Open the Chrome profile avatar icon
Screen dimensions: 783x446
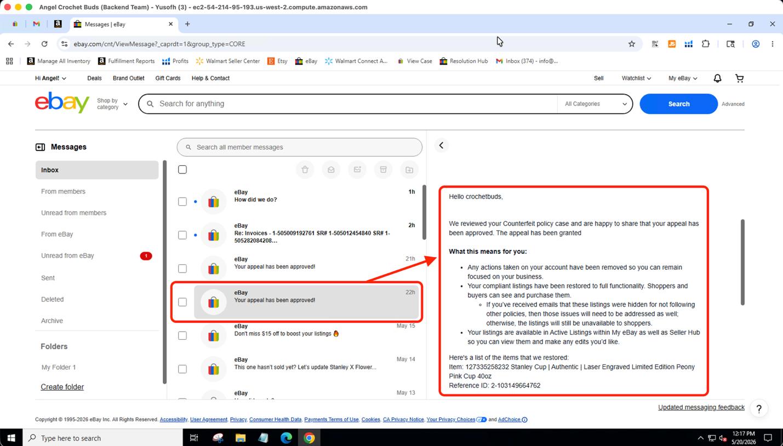point(756,44)
